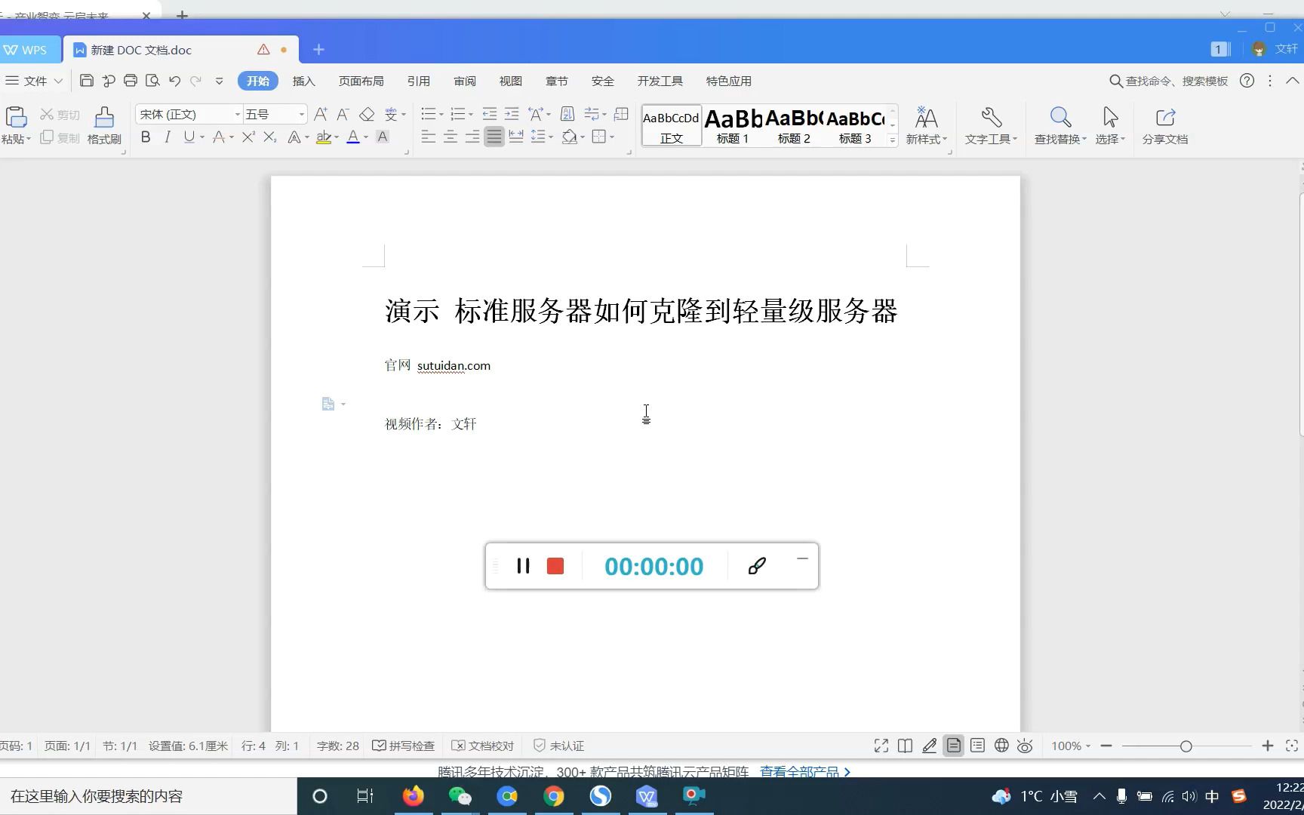The height and width of the screenshot is (815, 1304).
Task: Open a new document tab
Action: 318,50
